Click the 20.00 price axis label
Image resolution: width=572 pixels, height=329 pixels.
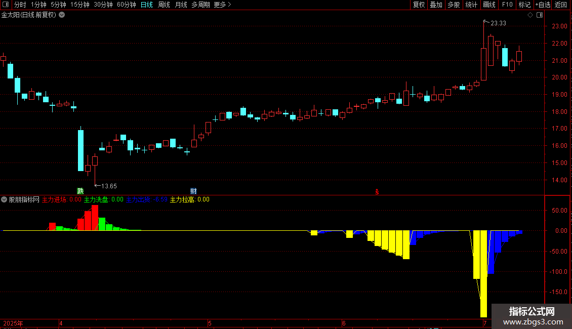(x=559, y=77)
